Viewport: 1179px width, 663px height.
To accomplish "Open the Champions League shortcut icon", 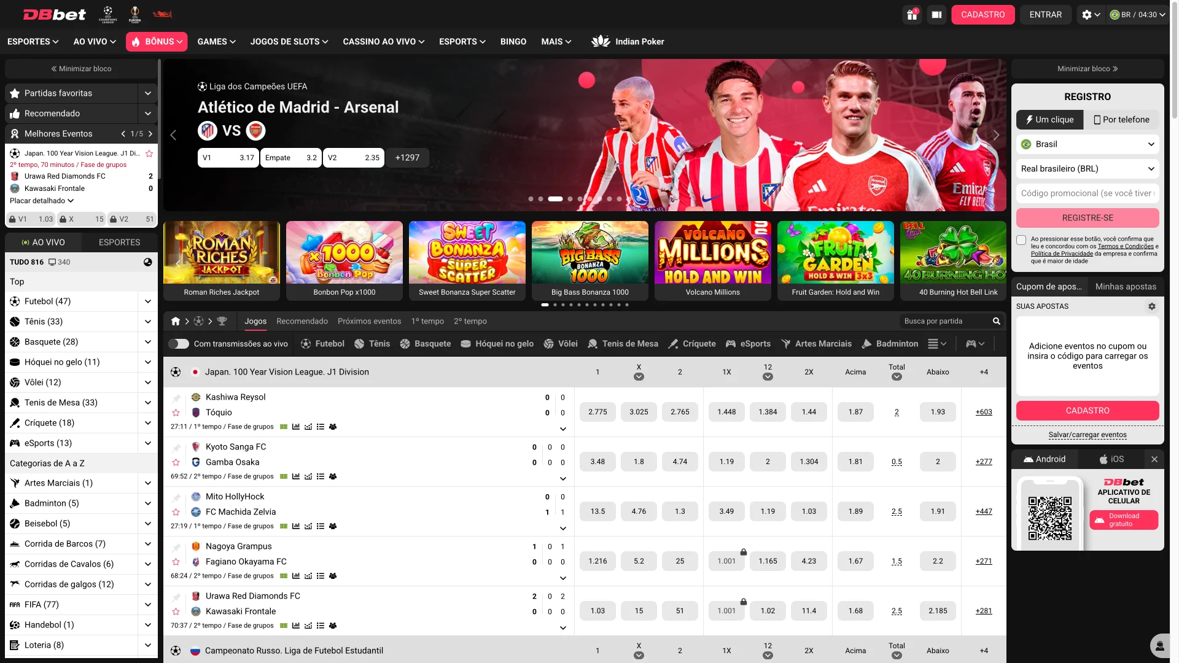I will coord(108,14).
